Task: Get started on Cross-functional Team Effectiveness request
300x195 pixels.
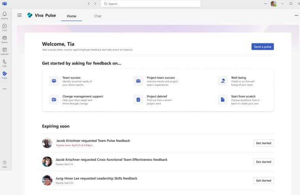Action: coord(263,162)
